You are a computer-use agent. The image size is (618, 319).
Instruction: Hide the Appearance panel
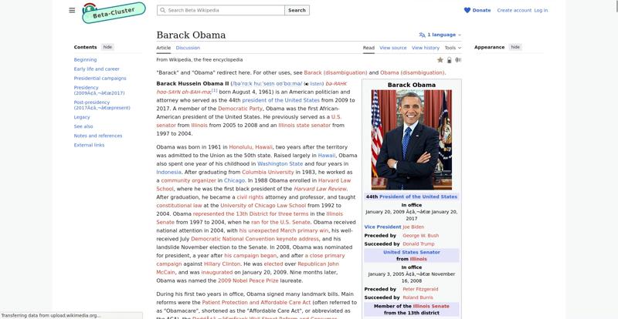pos(515,47)
